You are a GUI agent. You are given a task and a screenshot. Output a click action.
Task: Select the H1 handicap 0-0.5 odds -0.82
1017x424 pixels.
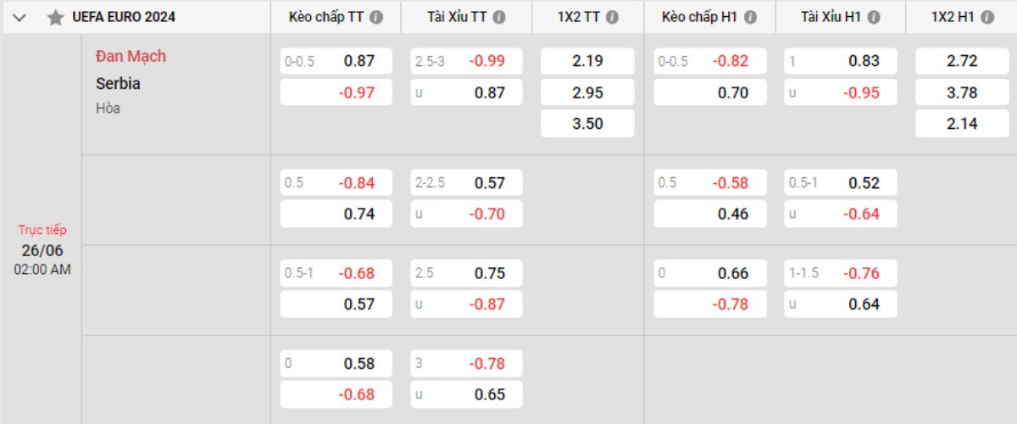click(710, 61)
